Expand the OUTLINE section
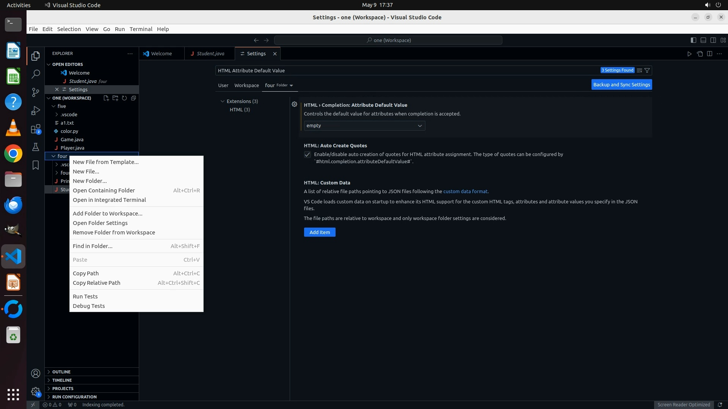This screenshot has width=728, height=409. (61, 372)
